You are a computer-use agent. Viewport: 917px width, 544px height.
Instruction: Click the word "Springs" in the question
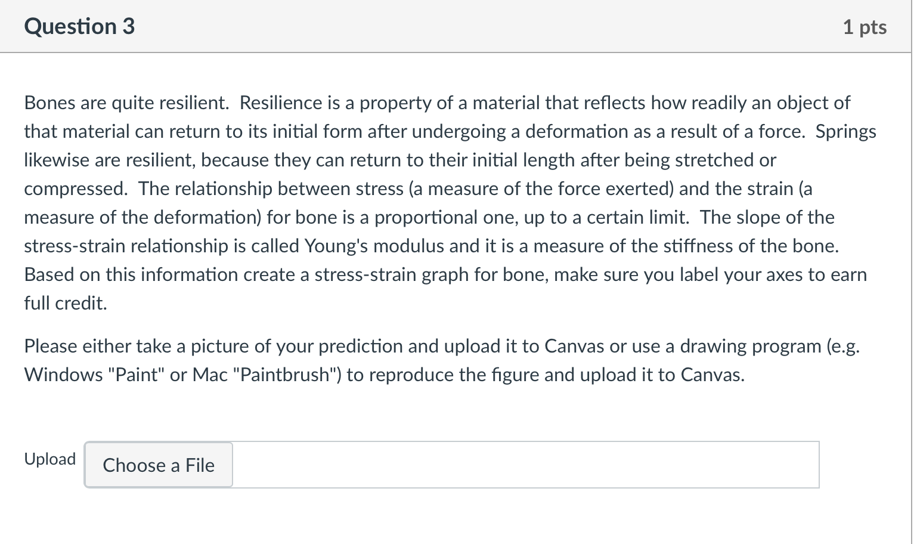(845, 131)
